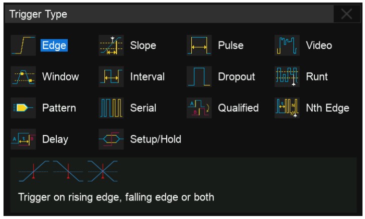Select the Qualified text label
365x219 pixels.
(x=238, y=107)
